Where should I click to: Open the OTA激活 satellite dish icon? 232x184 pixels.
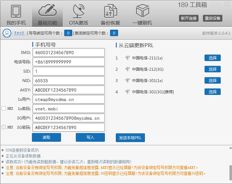click(x=78, y=12)
